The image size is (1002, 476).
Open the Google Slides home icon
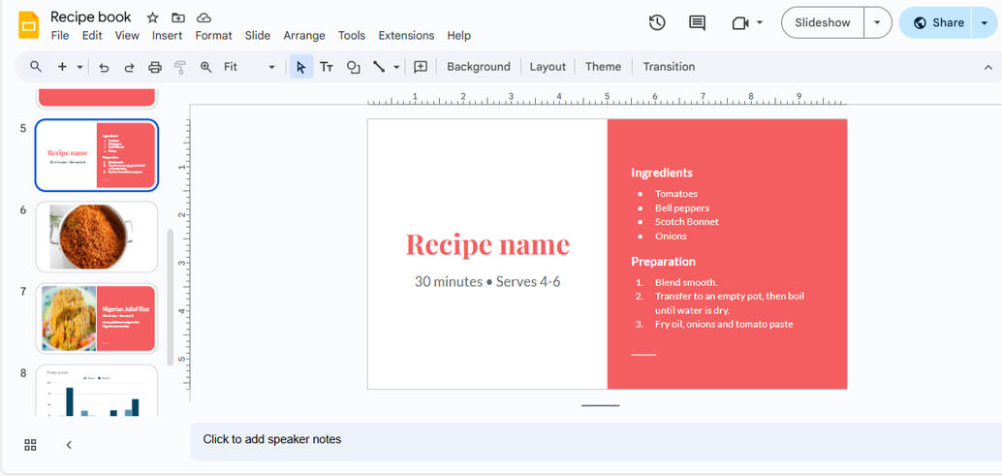29,25
